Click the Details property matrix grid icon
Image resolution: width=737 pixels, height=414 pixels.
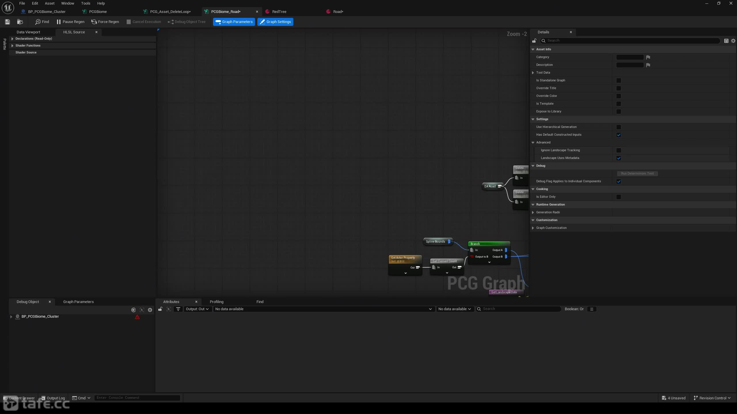[x=726, y=41]
